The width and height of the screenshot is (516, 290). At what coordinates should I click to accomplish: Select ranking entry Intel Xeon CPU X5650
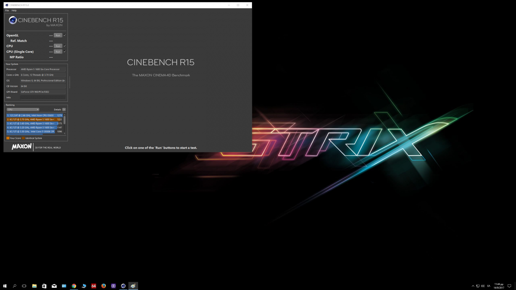tap(34, 116)
